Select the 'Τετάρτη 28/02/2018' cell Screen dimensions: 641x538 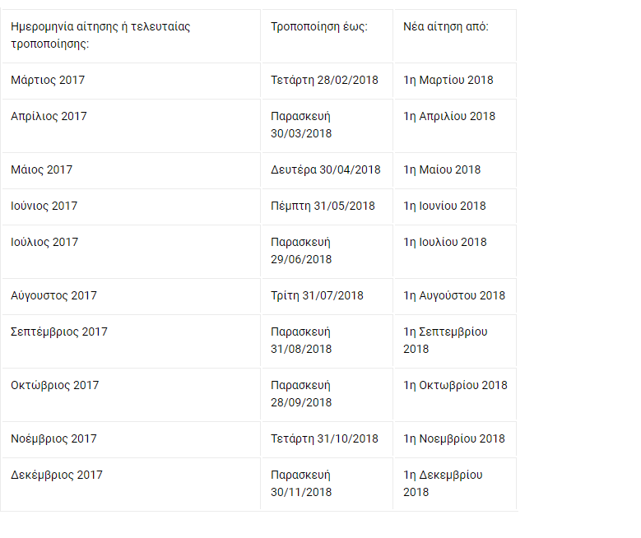(324, 80)
